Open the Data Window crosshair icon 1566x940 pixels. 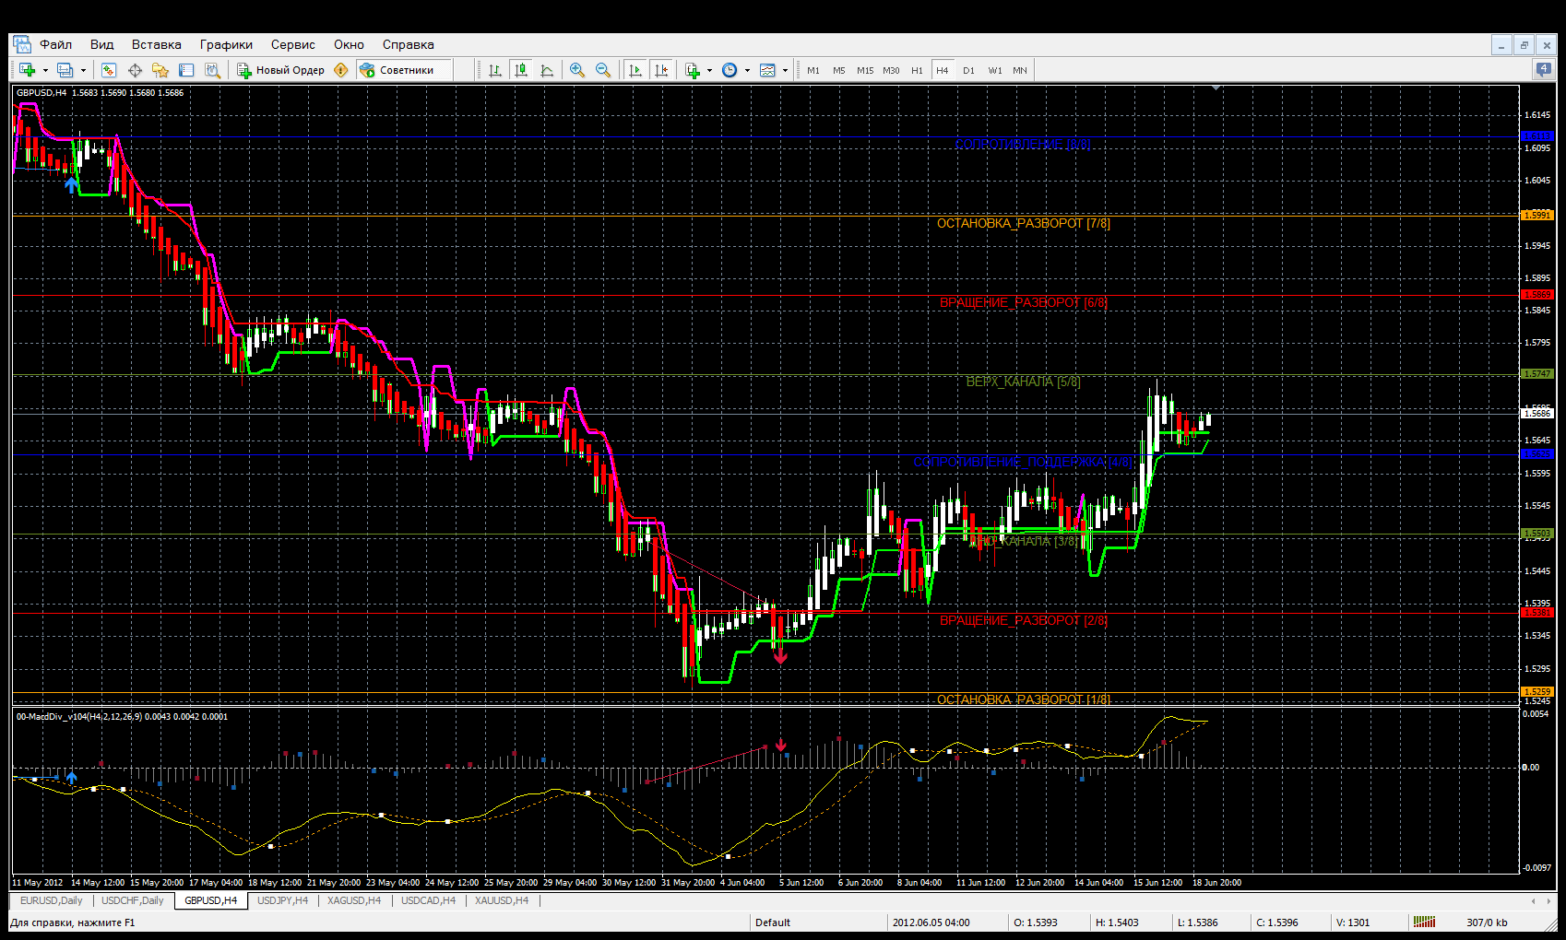coord(135,70)
